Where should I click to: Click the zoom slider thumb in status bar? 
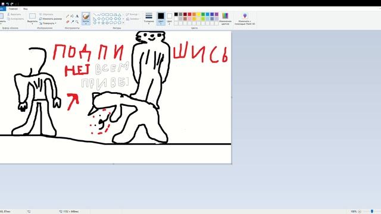click(x=371, y=212)
